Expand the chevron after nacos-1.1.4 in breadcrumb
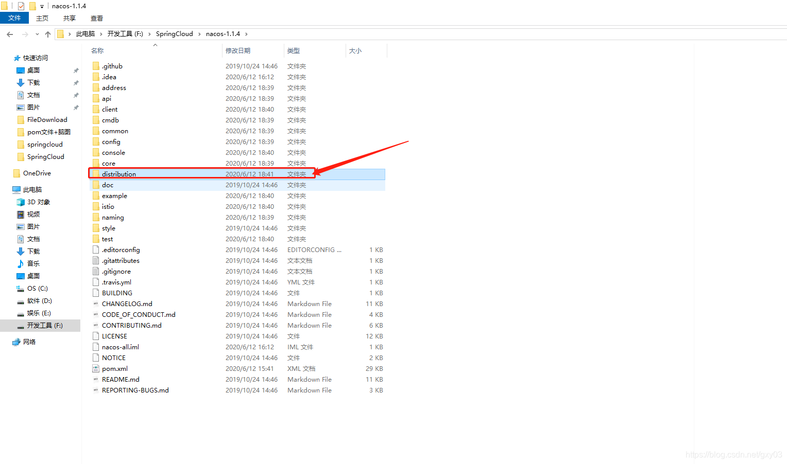Viewport: 787px width, 464px height. coord(246,34)
